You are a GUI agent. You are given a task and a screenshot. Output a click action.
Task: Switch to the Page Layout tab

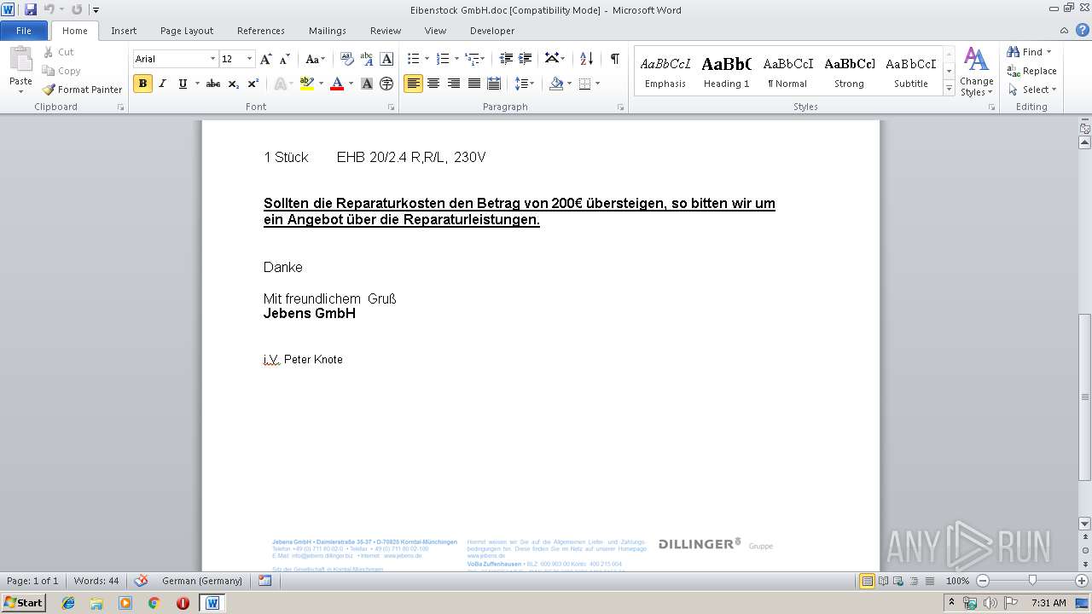187,31
